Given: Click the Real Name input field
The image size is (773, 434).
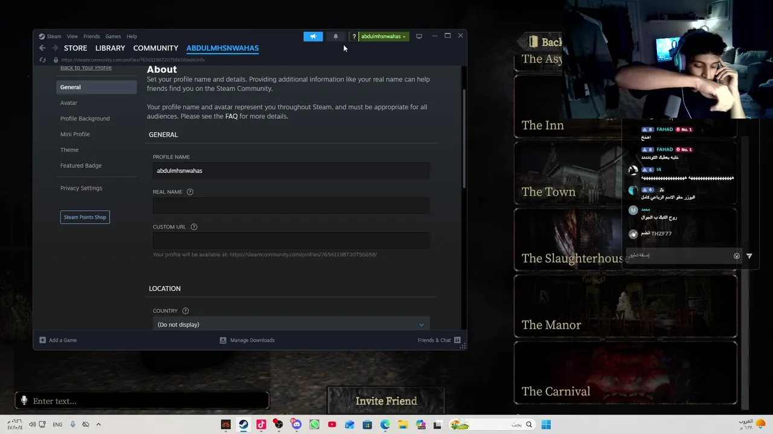Looking at the screenshot, I should [291, 206].
